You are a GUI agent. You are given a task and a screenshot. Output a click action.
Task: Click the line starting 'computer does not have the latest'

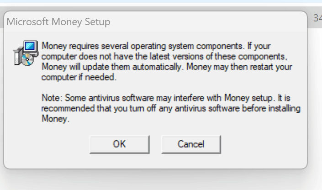coord(164,57)
